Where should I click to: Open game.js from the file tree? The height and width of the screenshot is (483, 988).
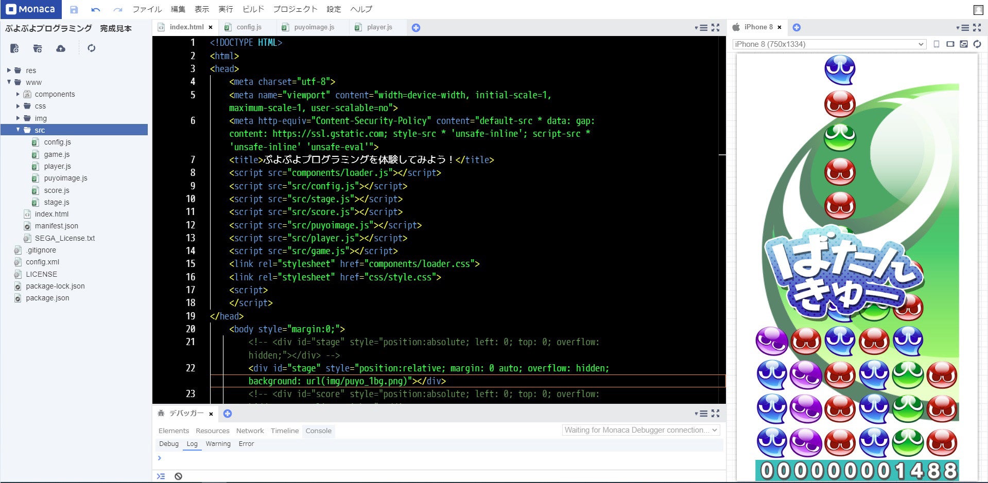point(57,154)
